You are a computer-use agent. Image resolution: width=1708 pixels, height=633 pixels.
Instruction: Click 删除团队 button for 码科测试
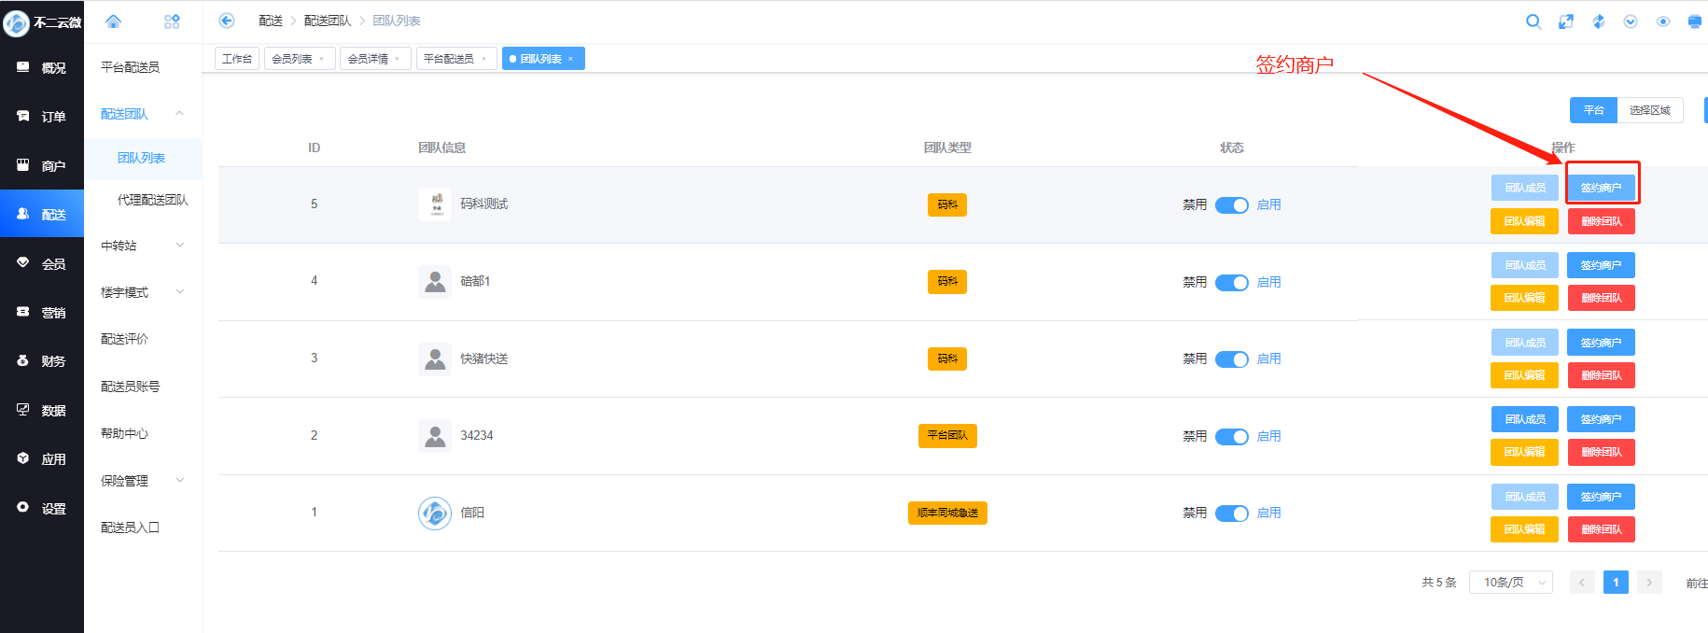[1602, 221]
